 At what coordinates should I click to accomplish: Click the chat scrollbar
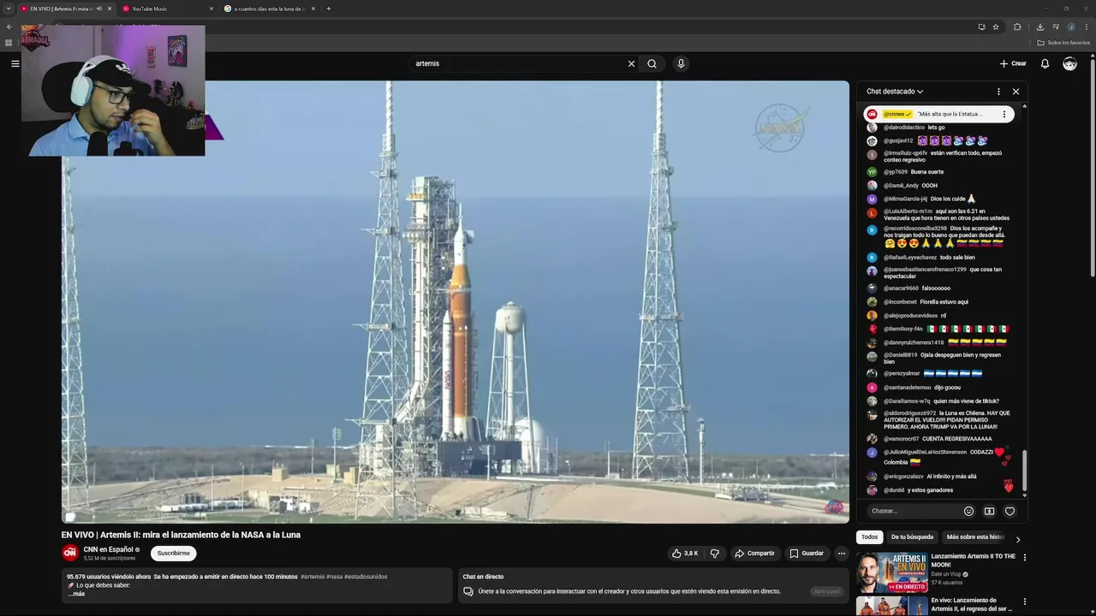(1024, 469)
